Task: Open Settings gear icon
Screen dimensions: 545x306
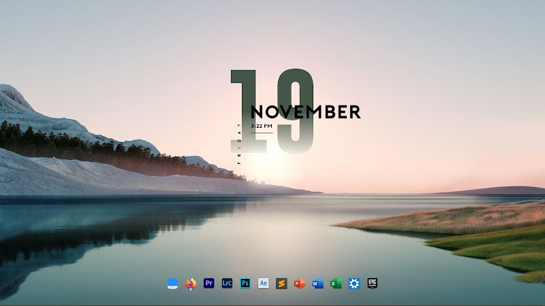Action: 354,284
